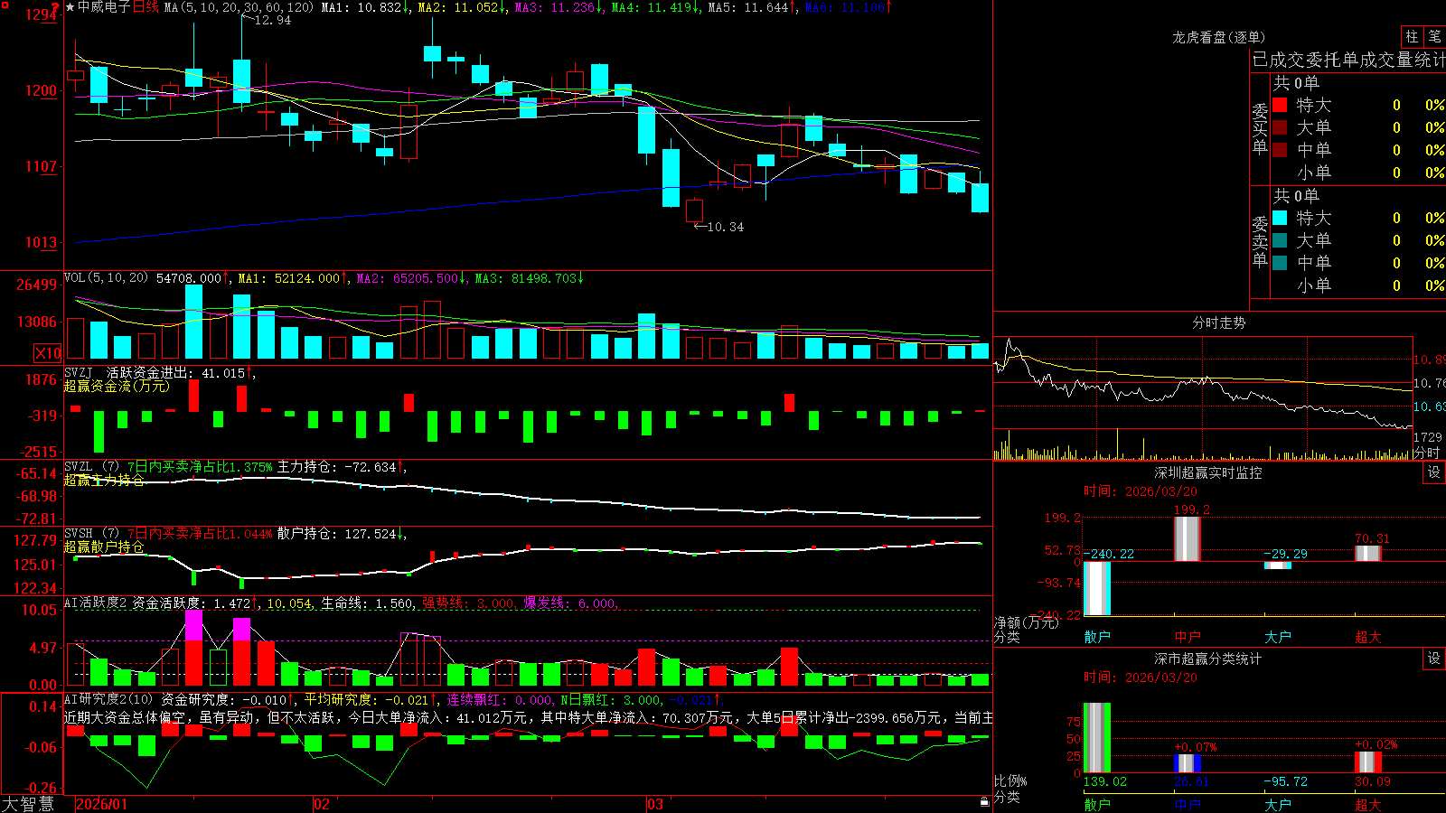This screenshot has height=813, width=1446.
Task: Click the 1294 price axis label
Action: [x=42, y=14]
